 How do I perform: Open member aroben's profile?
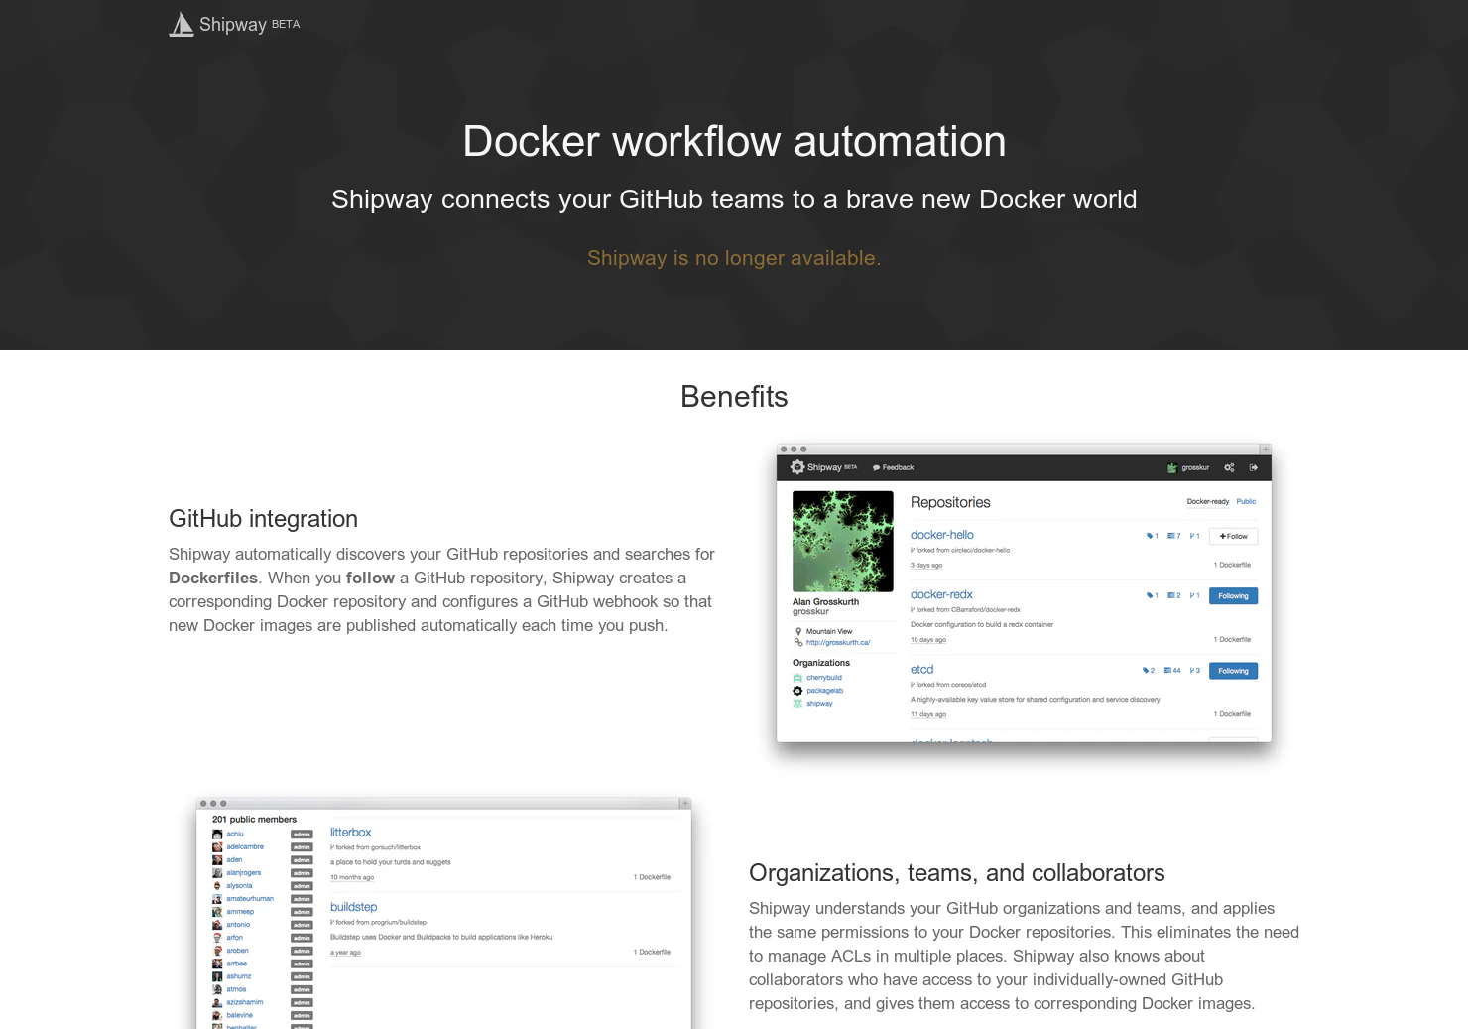237,951
